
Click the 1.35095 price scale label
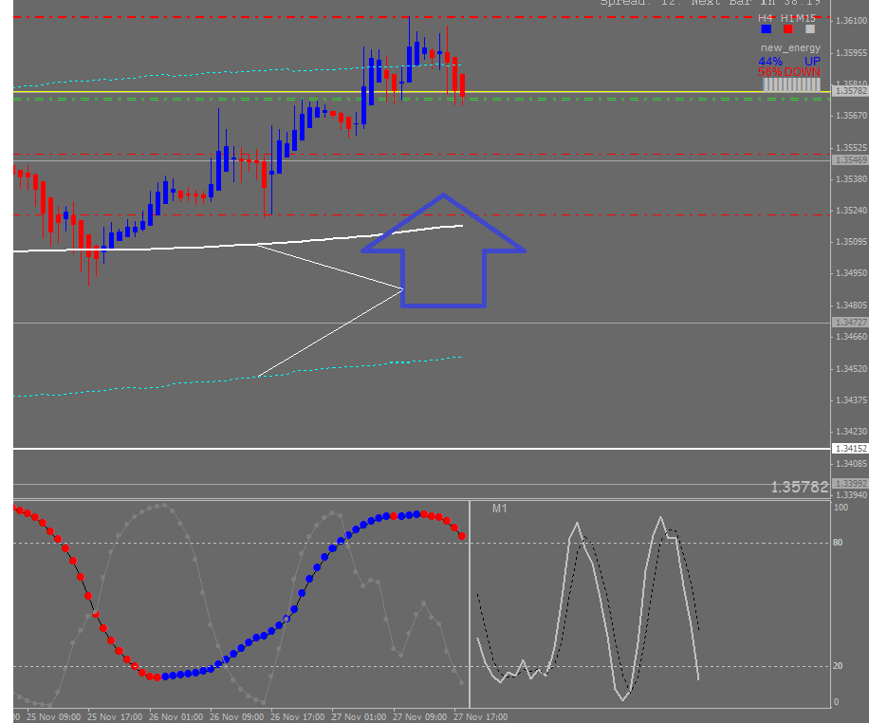click(x=851, y=242)
